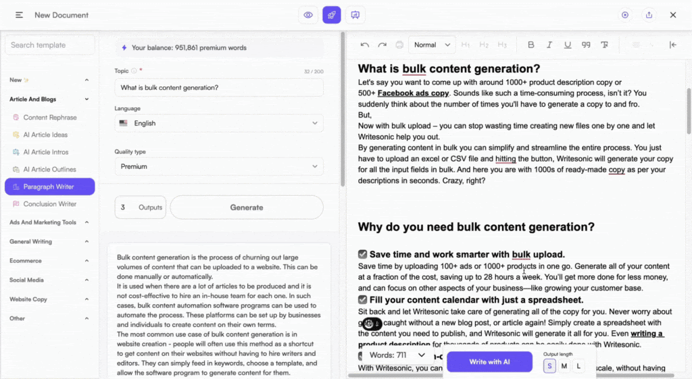Click the play circle icon
Image resolution: width=692 pixels, height=379 pixels.
tap(625, 15)
